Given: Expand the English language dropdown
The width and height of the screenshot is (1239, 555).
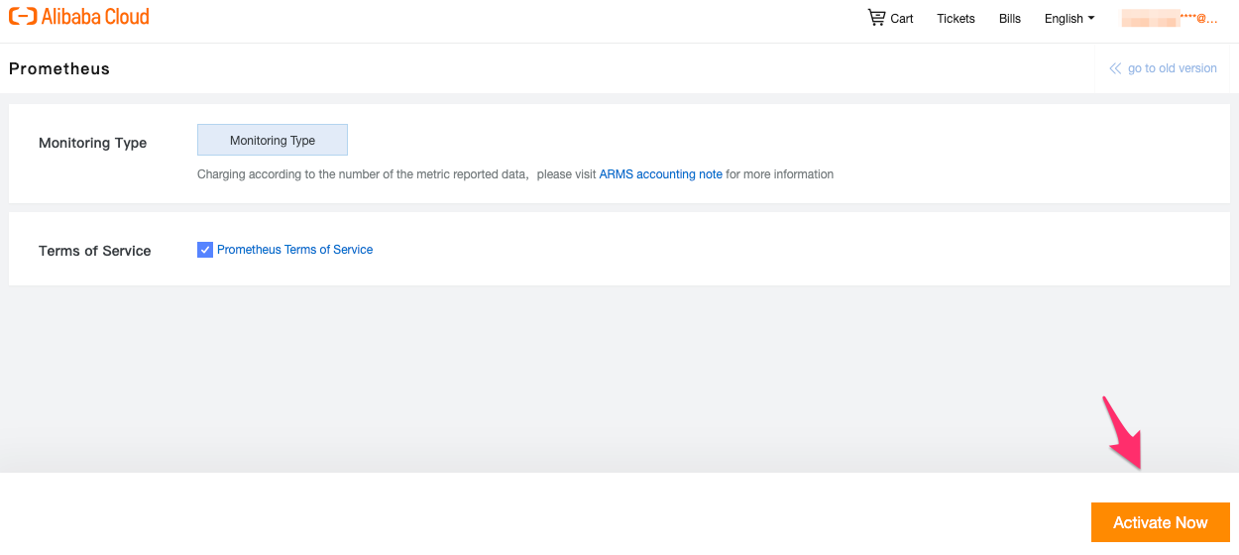Looking at the screenshot, I should (x=1070, y=19).
